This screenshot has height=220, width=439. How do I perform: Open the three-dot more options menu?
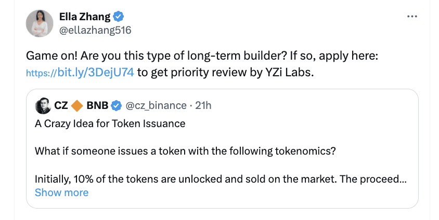412,16
